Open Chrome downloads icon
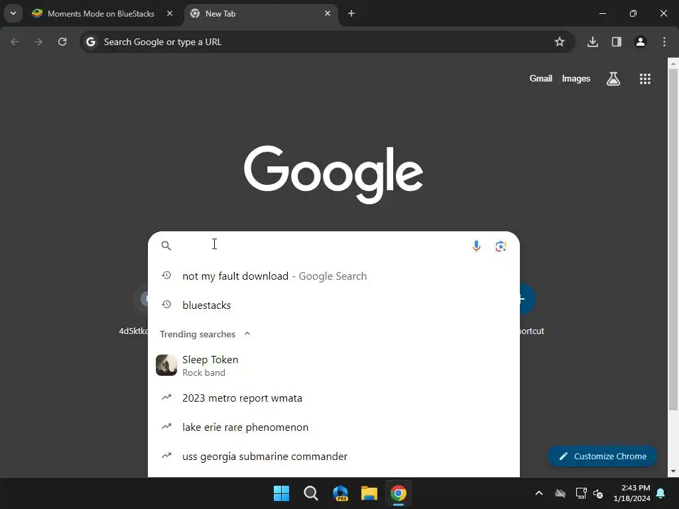This screenshot has width=679, height=509. [593, 42]
